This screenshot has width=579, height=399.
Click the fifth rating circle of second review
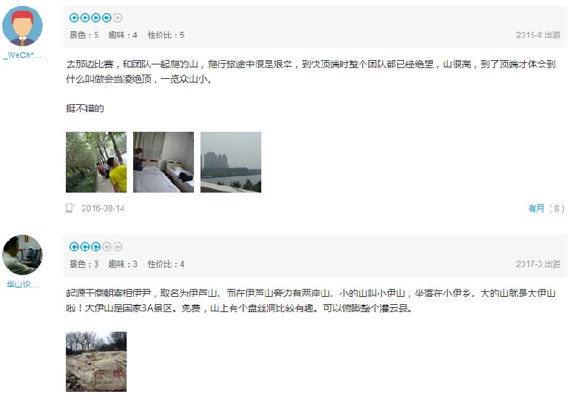pyautogui.click(x=117, y=246)
